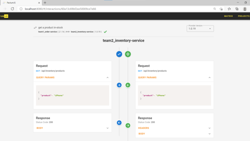Open a new browser tab
This screenshot has width=250, height=141.
click(45, 3)
